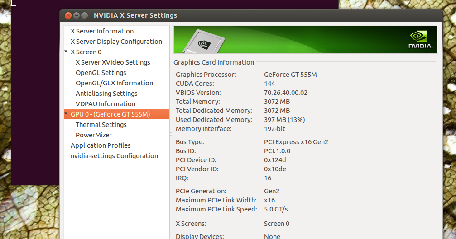Click the IRQ value '16'
This screenshot has height=239, width=456.
tap(268, 178)
